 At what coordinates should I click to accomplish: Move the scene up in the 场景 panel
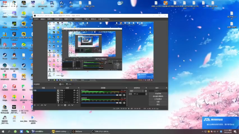click(x=42, y=105)
